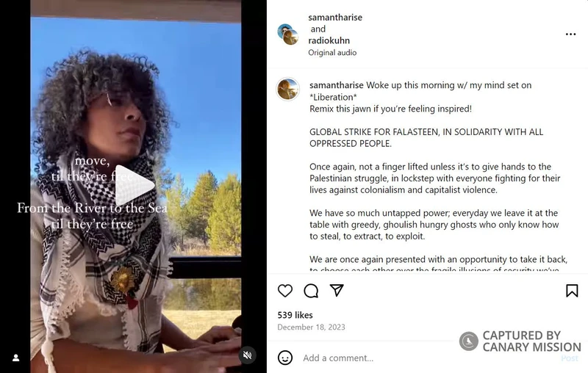Click the overlapping header avatar pair
The image size is (588, 373).
(x=288, y=35)
